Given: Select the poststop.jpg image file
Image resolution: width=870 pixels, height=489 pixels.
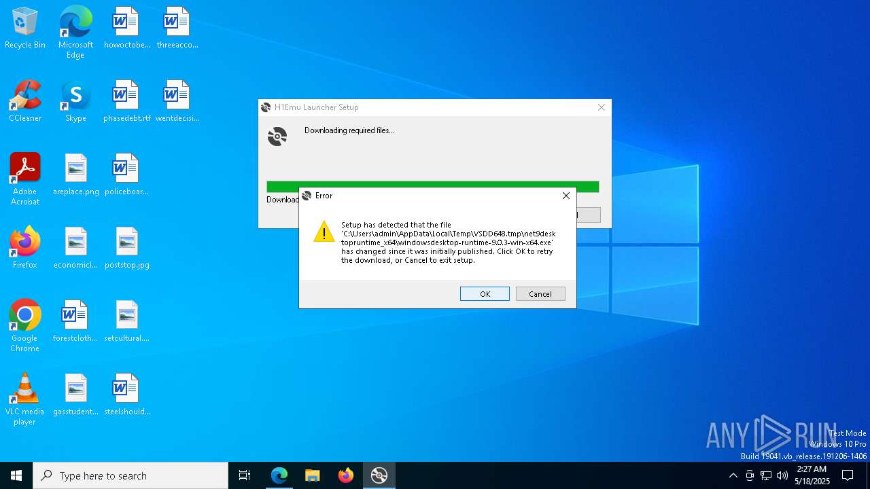Looking at the screenshot, I should (126, 249).
